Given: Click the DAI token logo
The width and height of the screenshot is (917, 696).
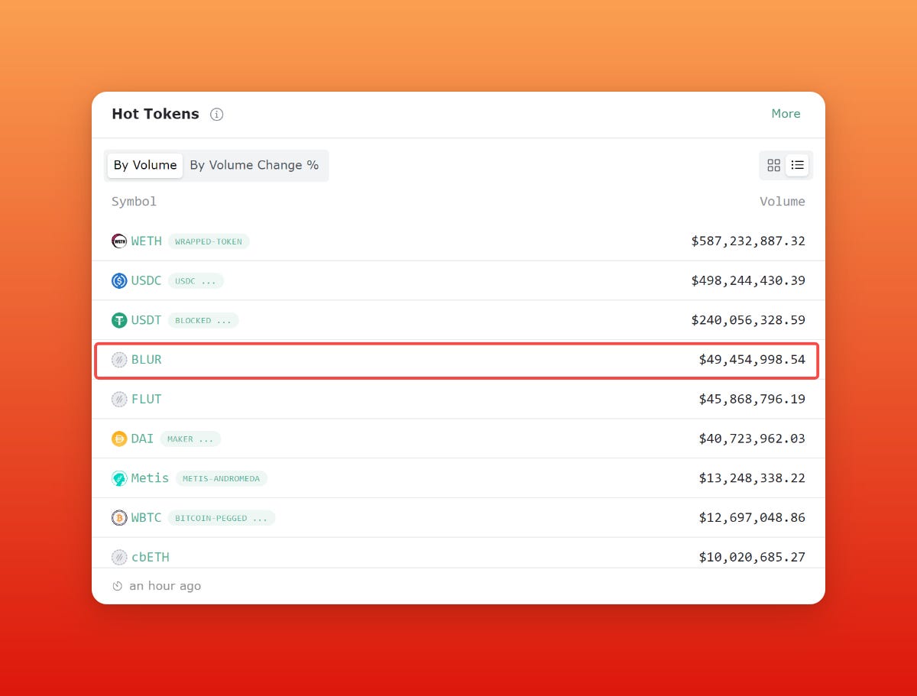Looking at the screenshot, I should coord(119,439).
